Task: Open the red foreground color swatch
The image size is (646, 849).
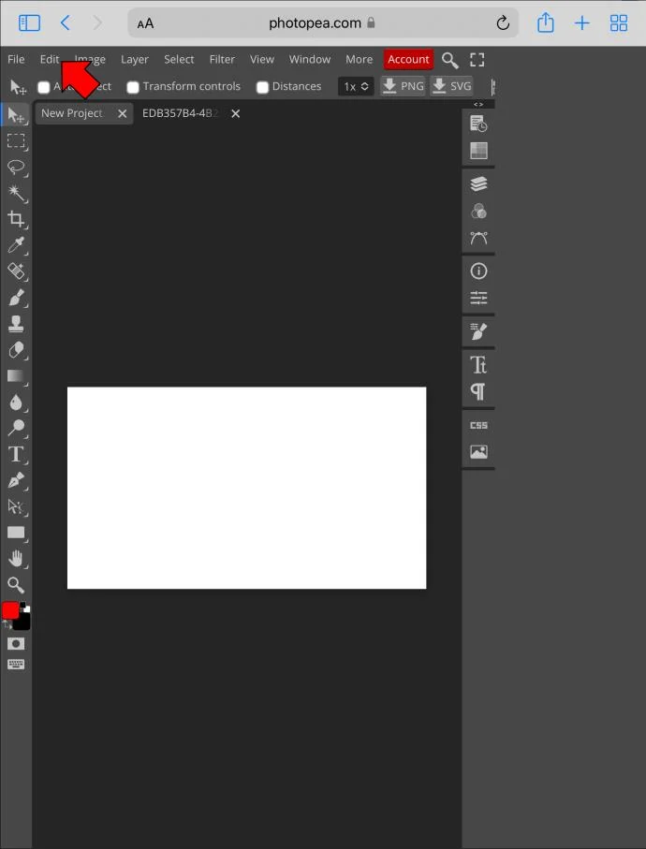Action: (10, 610)
